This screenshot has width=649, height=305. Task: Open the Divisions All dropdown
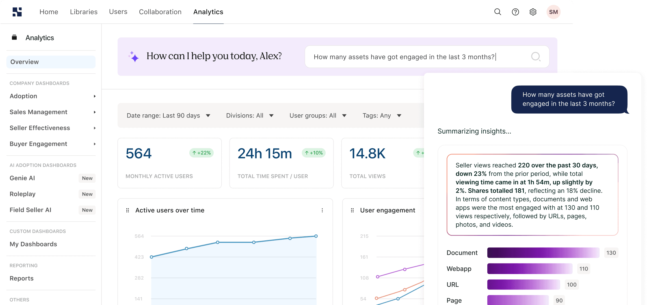click(250, 116)
